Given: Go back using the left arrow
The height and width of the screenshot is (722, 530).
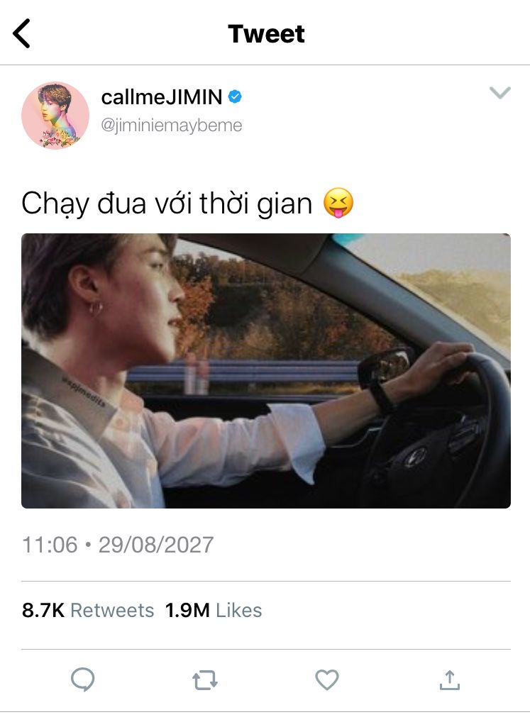Looking at the screenshot, I should [x=22, y=33].
